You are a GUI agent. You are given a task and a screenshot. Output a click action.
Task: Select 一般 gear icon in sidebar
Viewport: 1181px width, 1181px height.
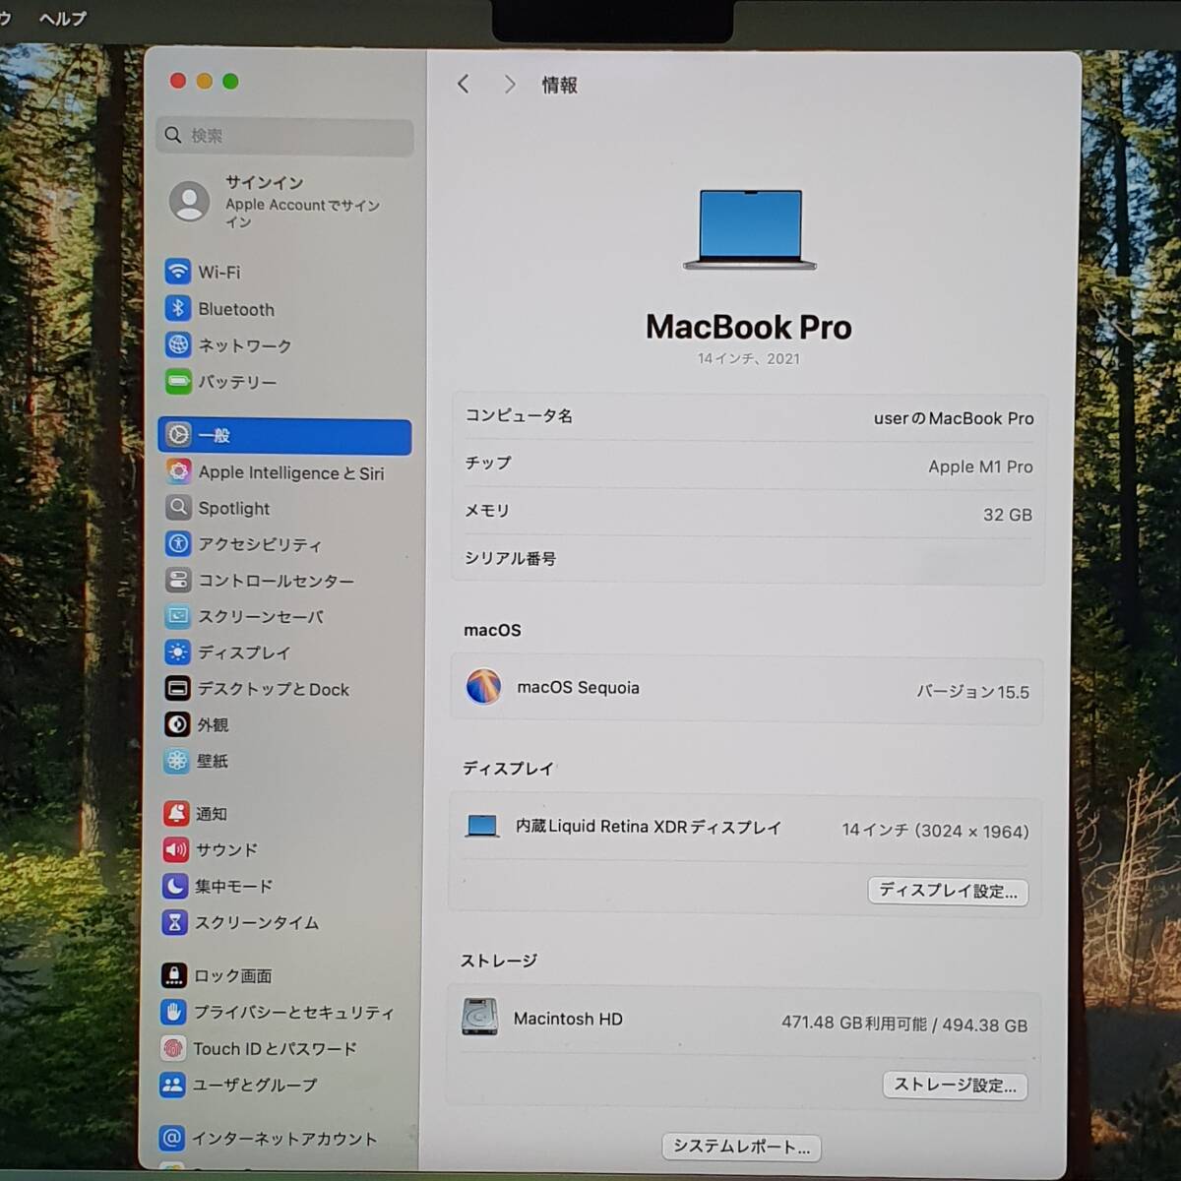[178, 435]
